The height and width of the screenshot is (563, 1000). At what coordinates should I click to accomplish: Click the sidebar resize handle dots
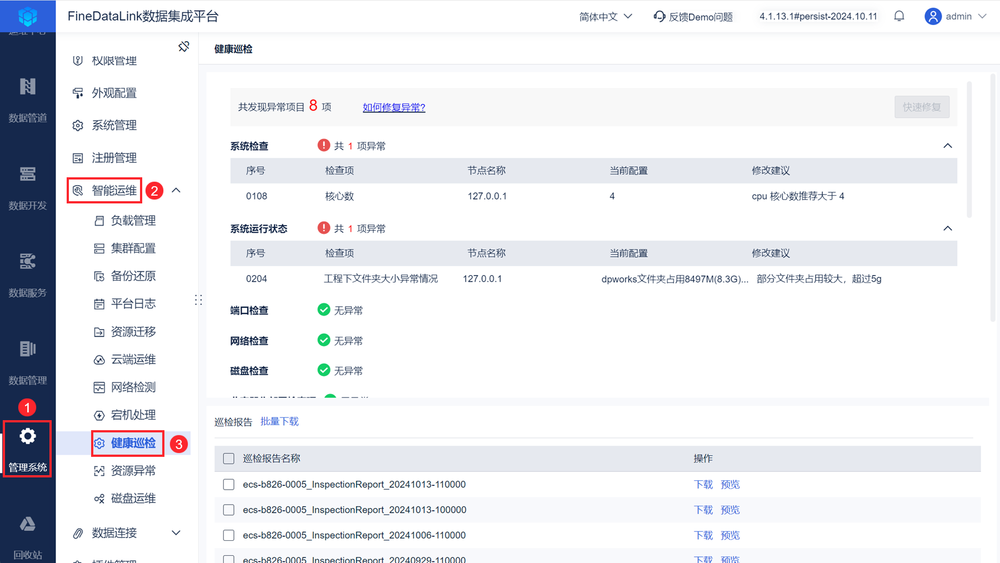coord(198,300)
